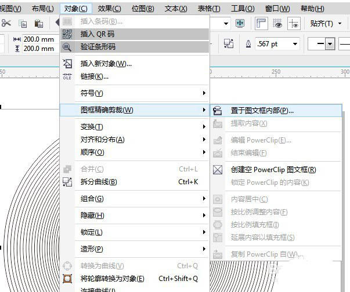Open the 位图(B) menu

click(143, 9)
